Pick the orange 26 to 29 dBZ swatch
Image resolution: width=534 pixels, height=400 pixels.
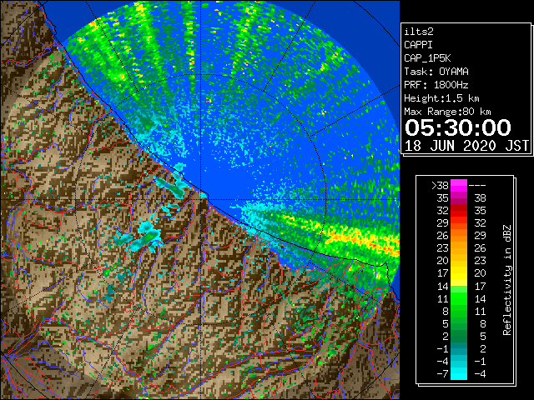[x=459, y=236]
